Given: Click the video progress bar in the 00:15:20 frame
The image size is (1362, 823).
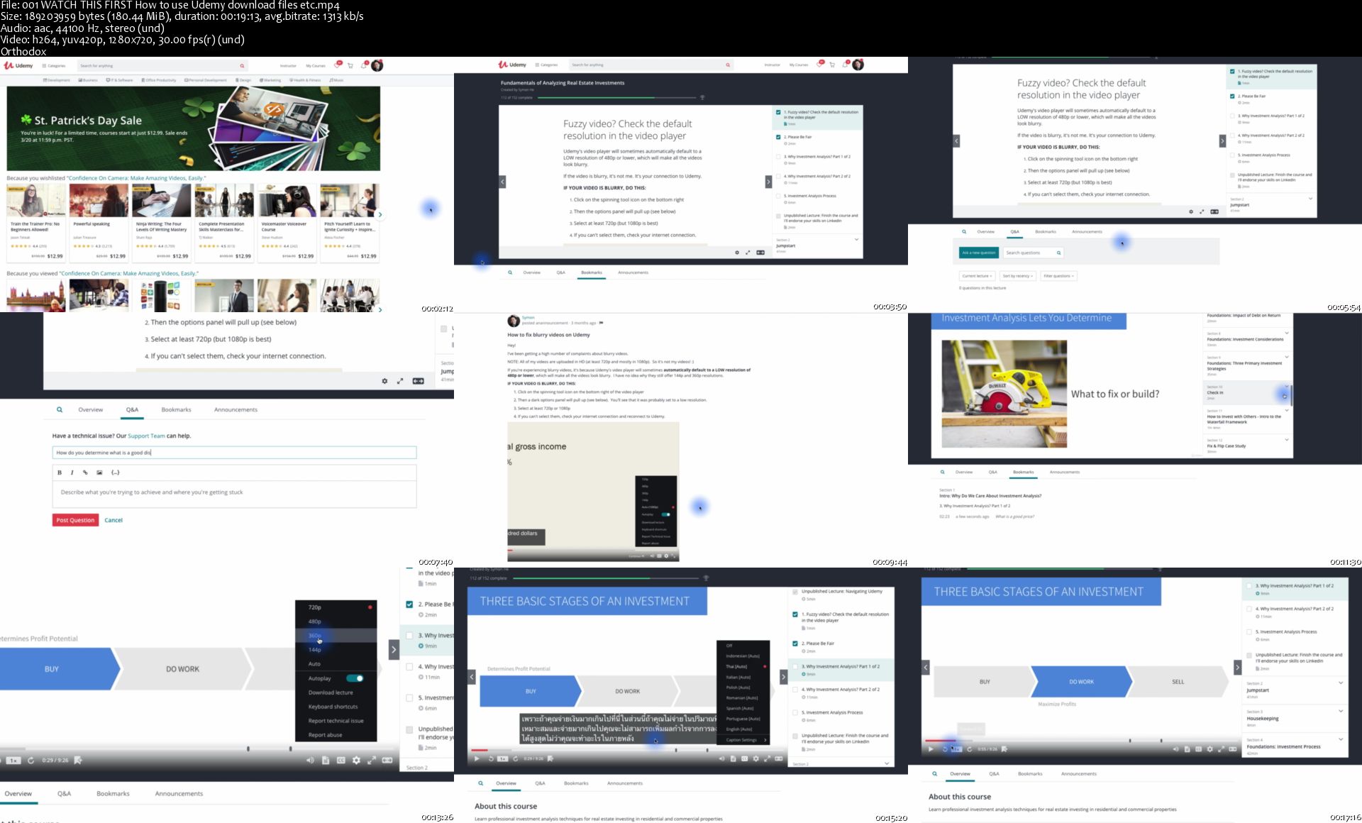Looking at the screenshot, I should pos(626,750).
